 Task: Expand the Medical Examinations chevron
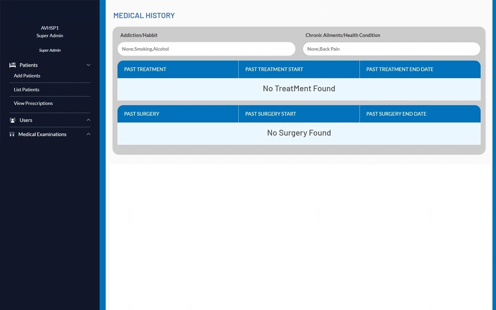click(x=88, y=134)
